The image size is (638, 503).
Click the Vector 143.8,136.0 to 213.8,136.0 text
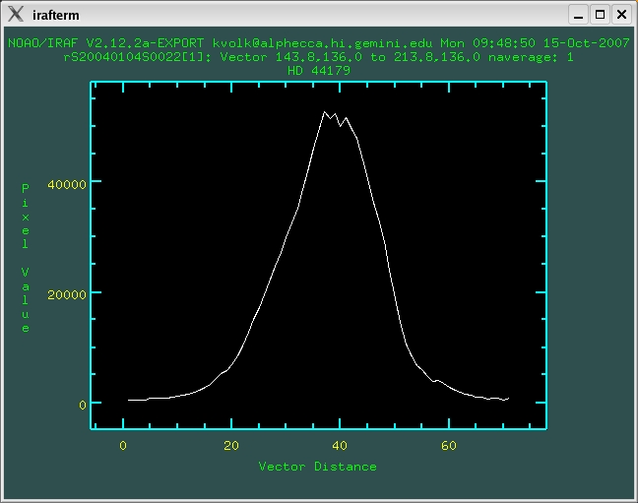click(350, 57)
